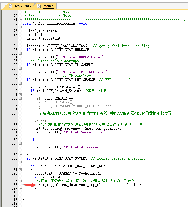Collapse the code block at line 103
The image size is (188, 207).
click(x=20, y=53)
